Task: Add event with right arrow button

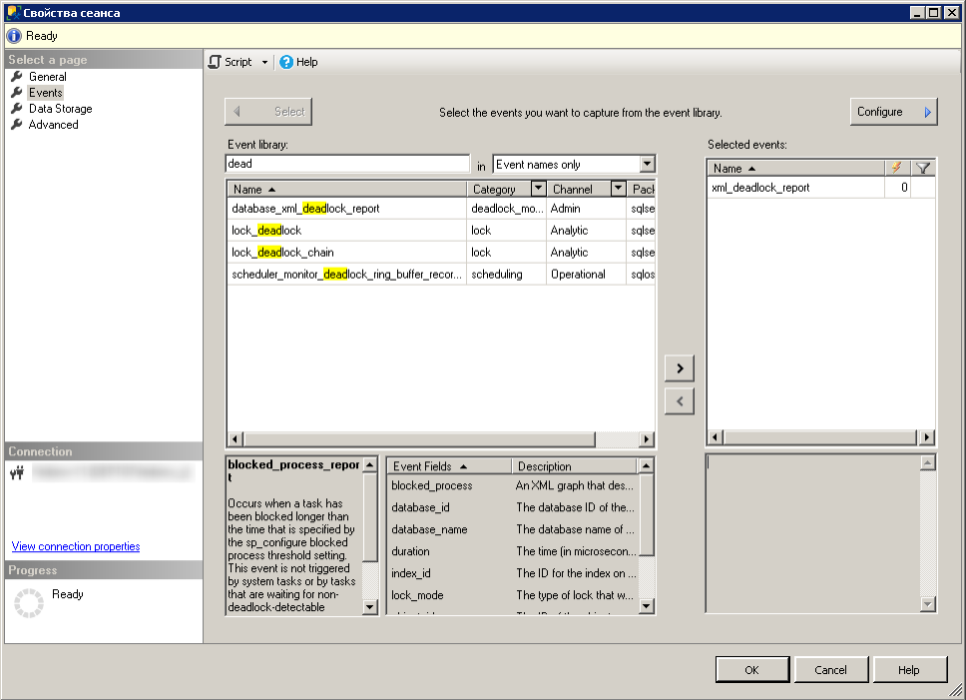Action: [x=679, y=368]
